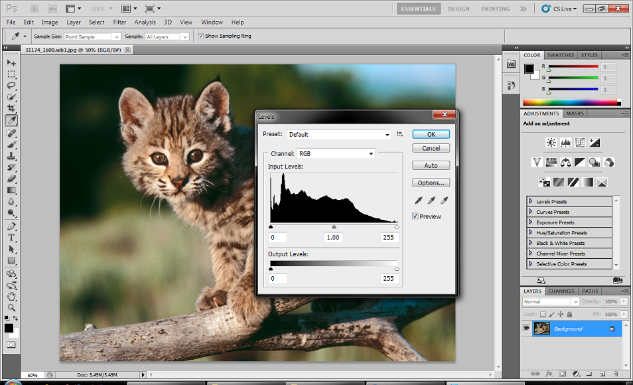633x385 pixels.
Task: Select the Quick Selection tool
Action: point(11,97)
